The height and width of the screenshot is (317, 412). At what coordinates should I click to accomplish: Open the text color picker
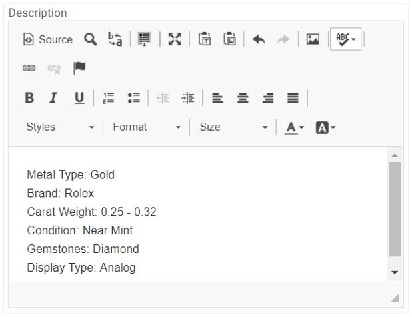click(x=294, y=128)
